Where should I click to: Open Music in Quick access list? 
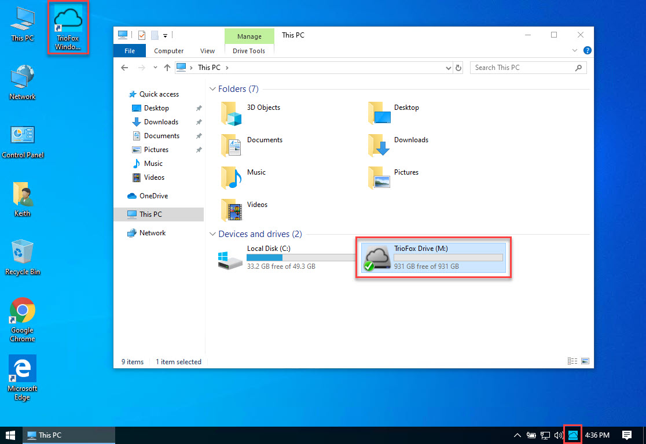click(x=153, y=164)
